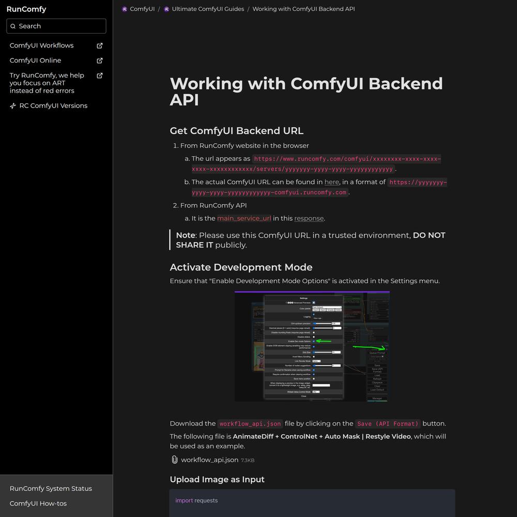The height and width of the screenshot is (517, 517).
Task: Click the "Get ComfyUI Backend URL" heading
Action: coord(237,131)
